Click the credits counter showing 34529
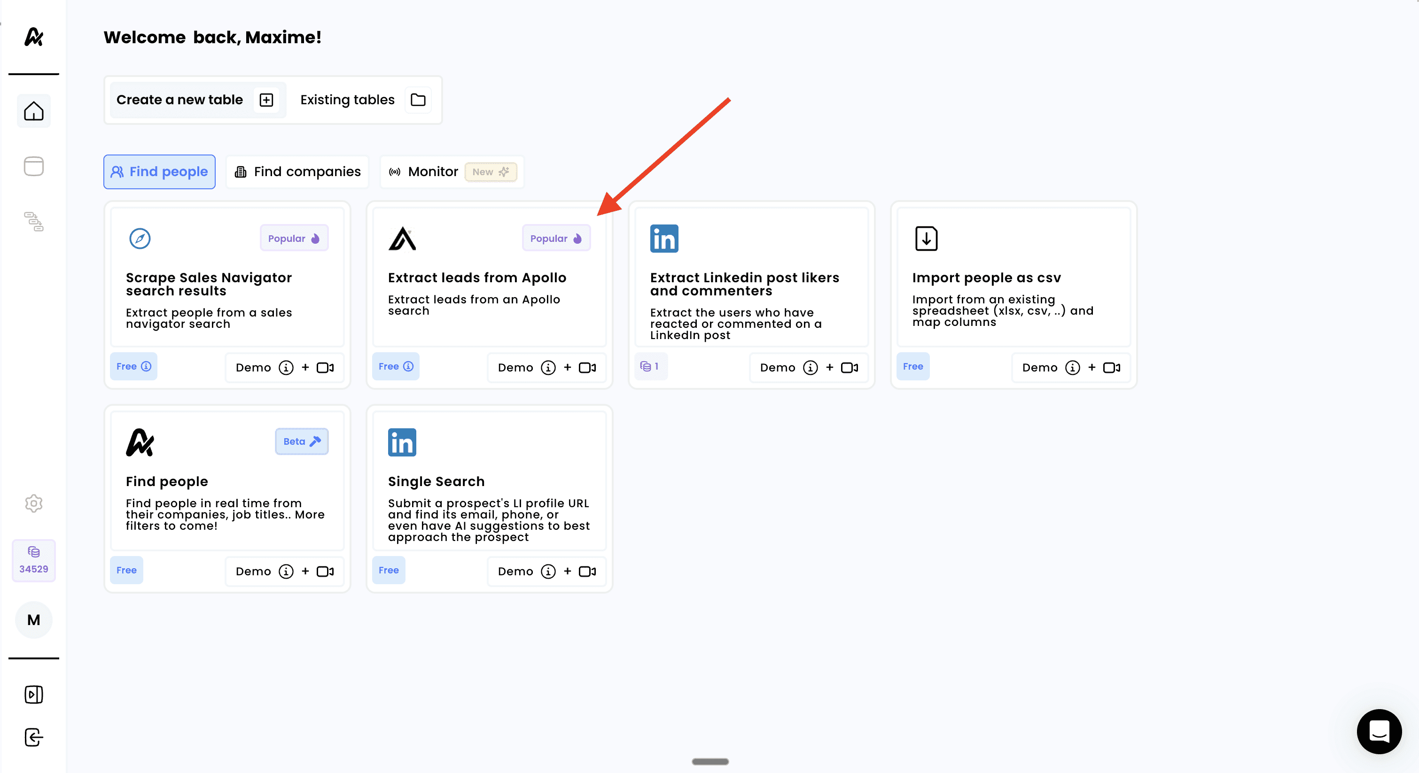Screen dimensions: 1419x773 (x=34, y=560)
